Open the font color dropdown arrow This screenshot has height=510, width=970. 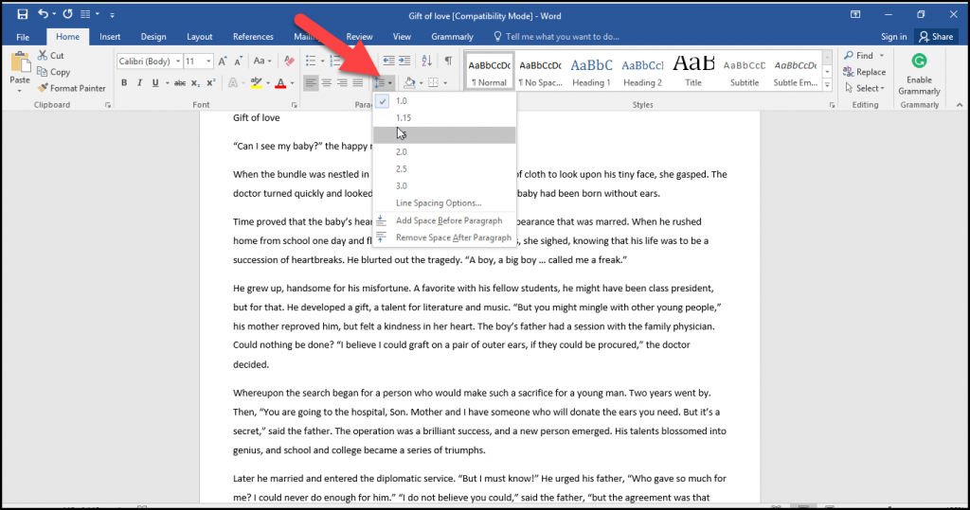coord(292,83)
